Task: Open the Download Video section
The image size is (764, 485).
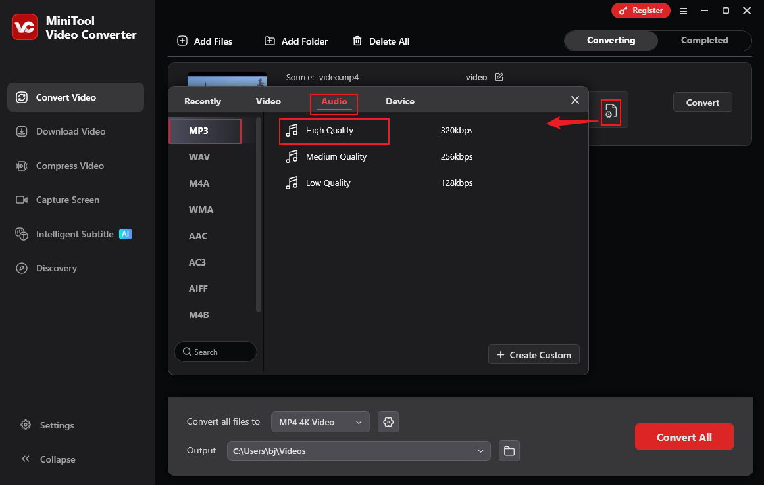Action: [x=70, y=131]
